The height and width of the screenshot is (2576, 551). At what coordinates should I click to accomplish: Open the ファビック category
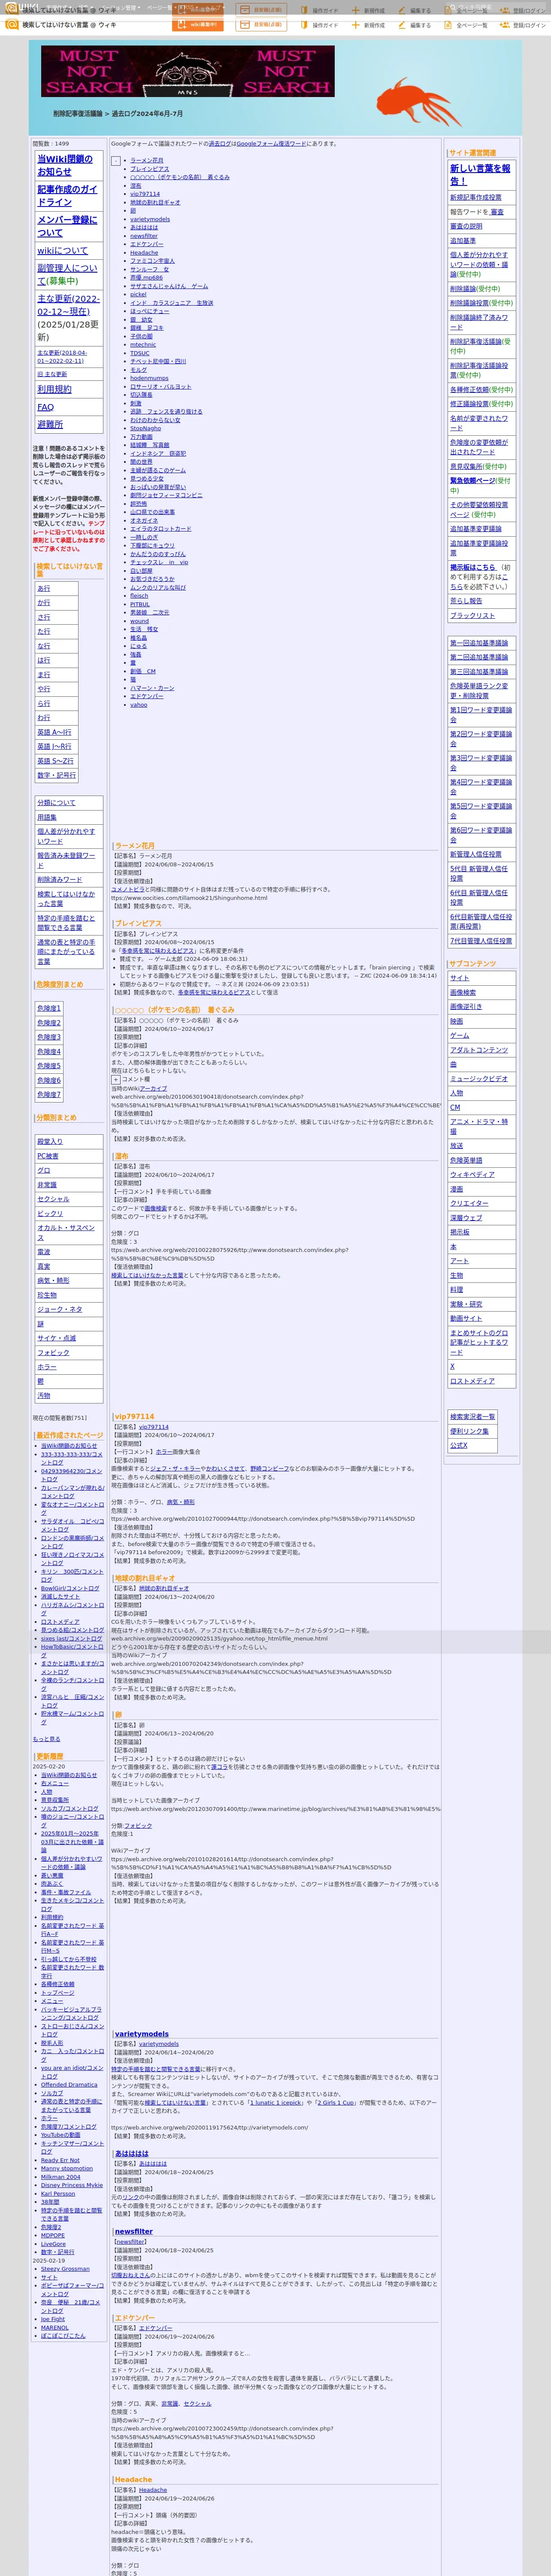[x=54, y=1352]
